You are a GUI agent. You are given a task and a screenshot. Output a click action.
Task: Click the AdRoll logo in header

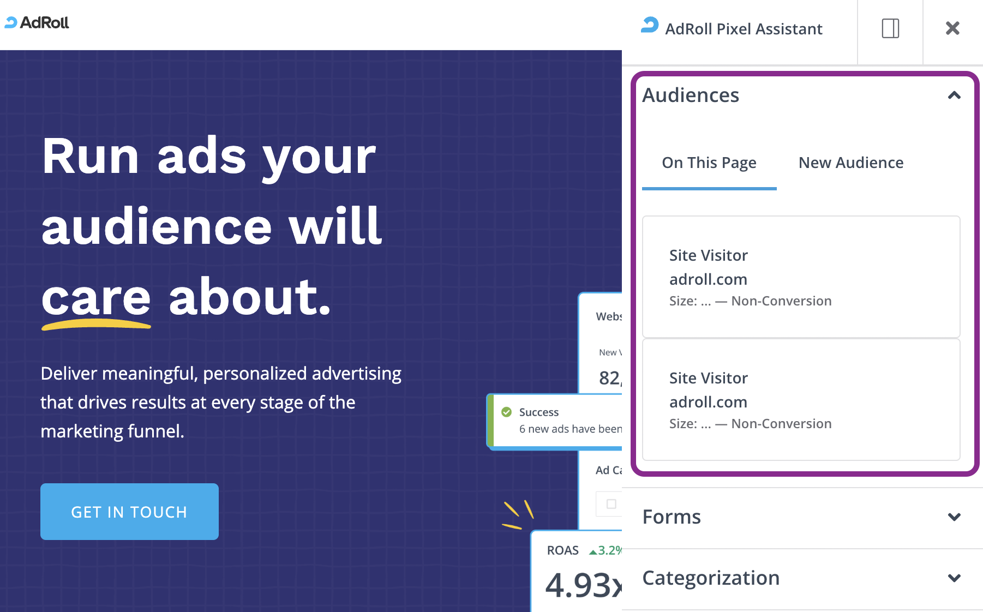pyautogui.click(x=37, y=23)
